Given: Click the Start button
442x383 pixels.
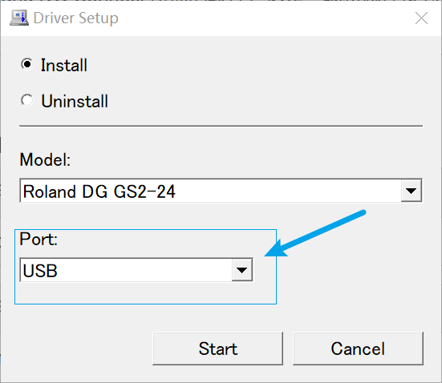Looking at the screenshot, I should click(217, 349).
